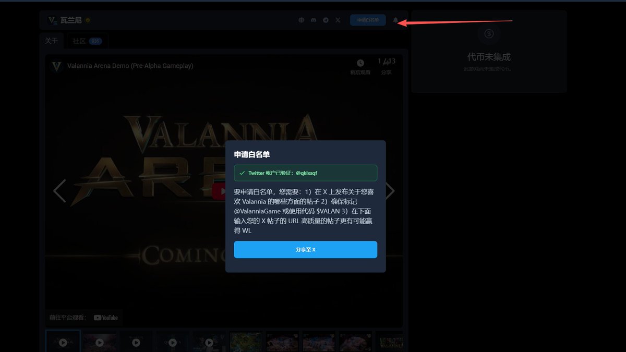Play the video with red YouTube button
Image resolution: width=626 pixels, height=352 pixels.
coord(219,191)
